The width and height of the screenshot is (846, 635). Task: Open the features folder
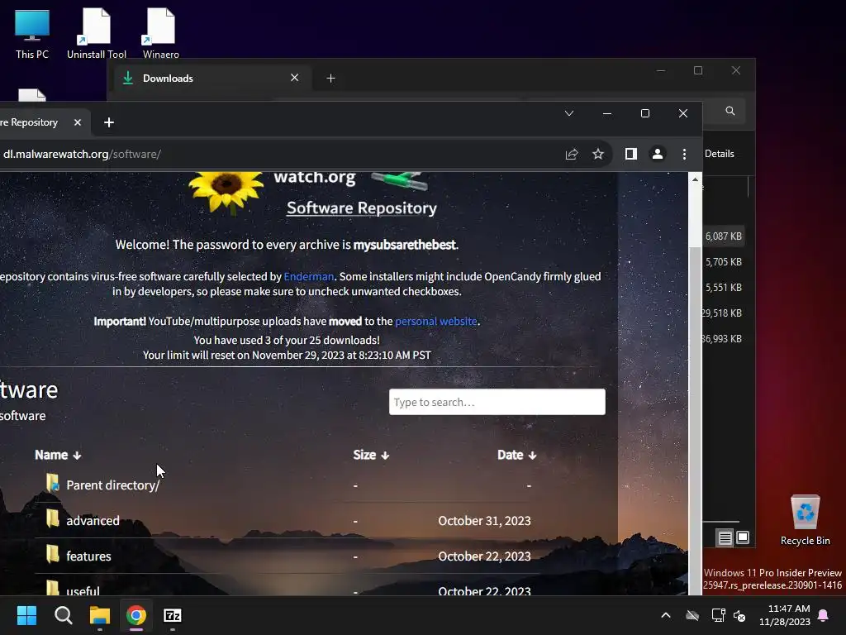88,556
